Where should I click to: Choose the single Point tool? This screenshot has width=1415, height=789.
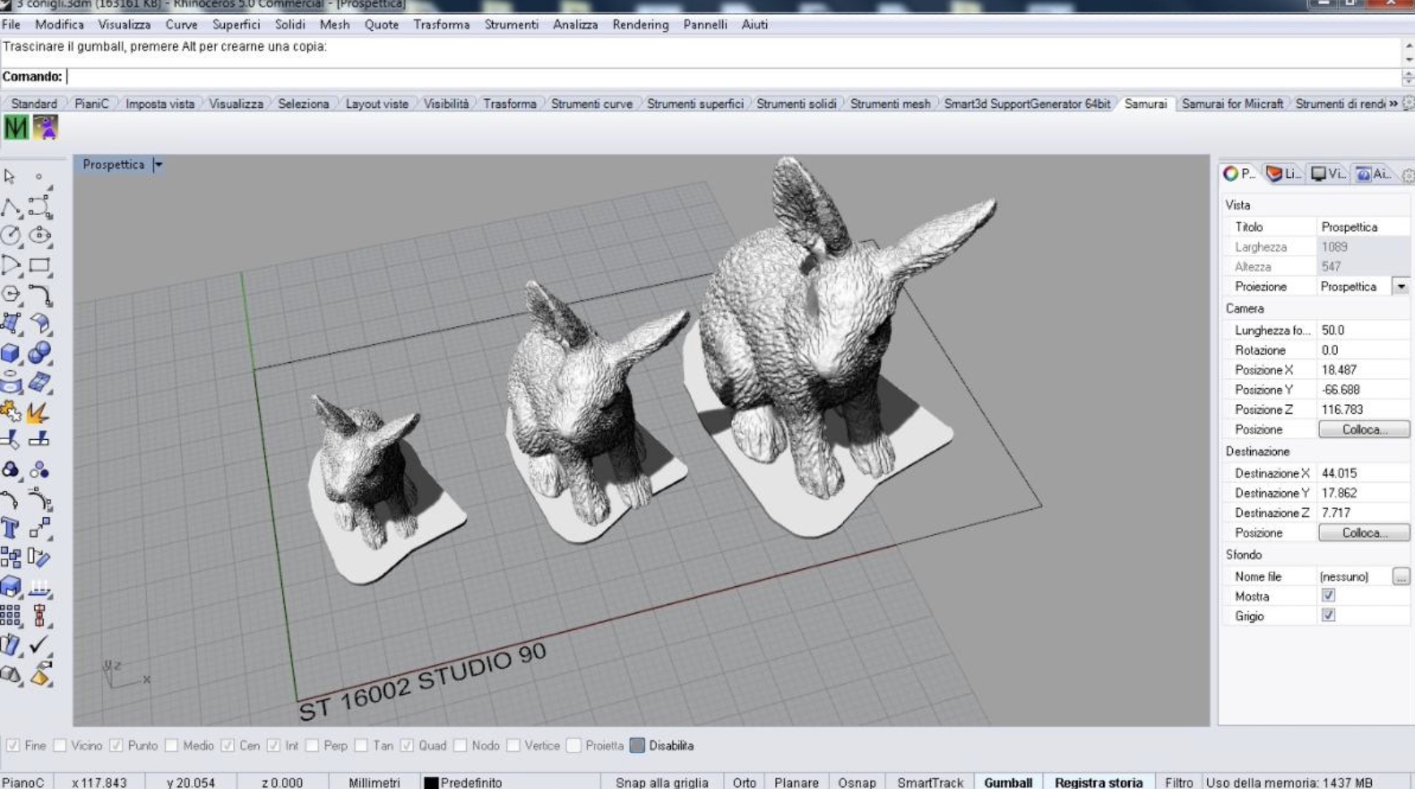click(39, 176)
